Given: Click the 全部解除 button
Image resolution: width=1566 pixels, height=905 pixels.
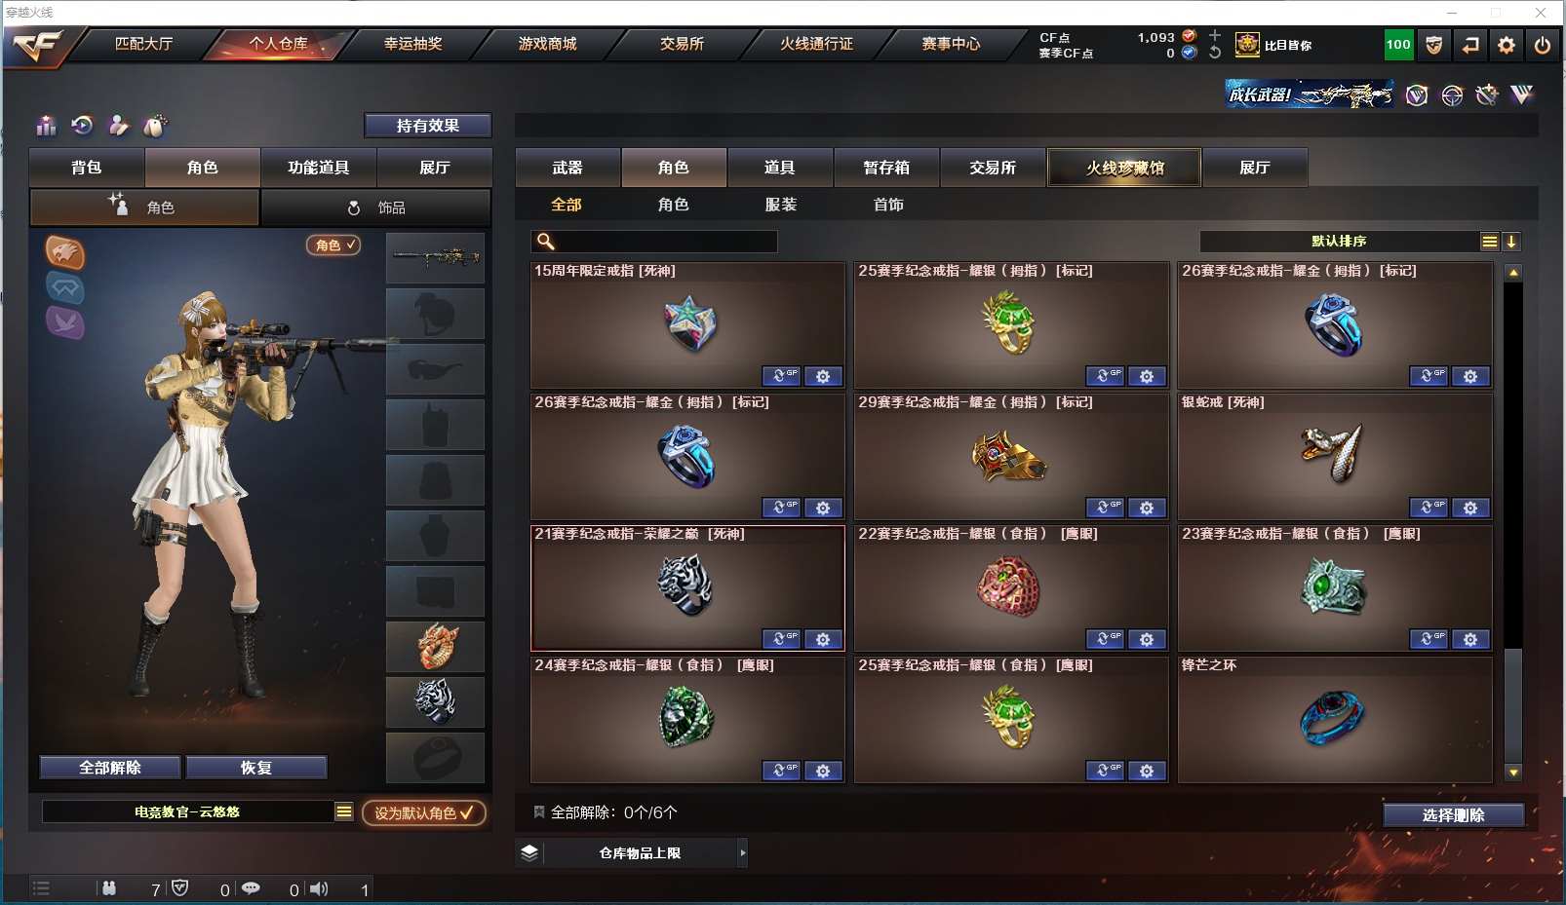Looking at the screenshot, I should [x=110, y=768].
